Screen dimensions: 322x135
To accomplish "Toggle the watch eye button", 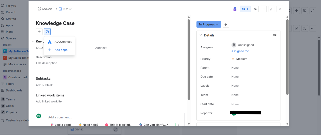I will pos(245,9).
